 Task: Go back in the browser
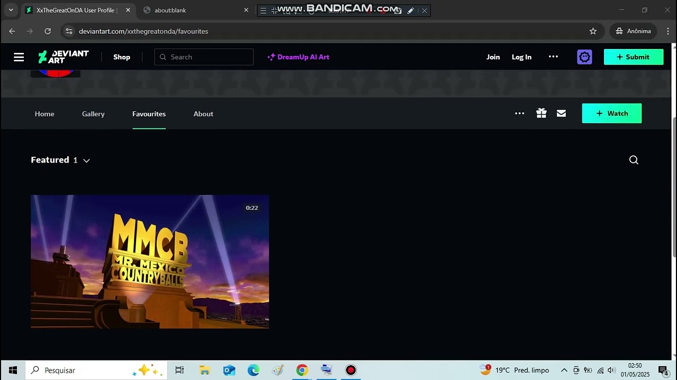(12, 31)
